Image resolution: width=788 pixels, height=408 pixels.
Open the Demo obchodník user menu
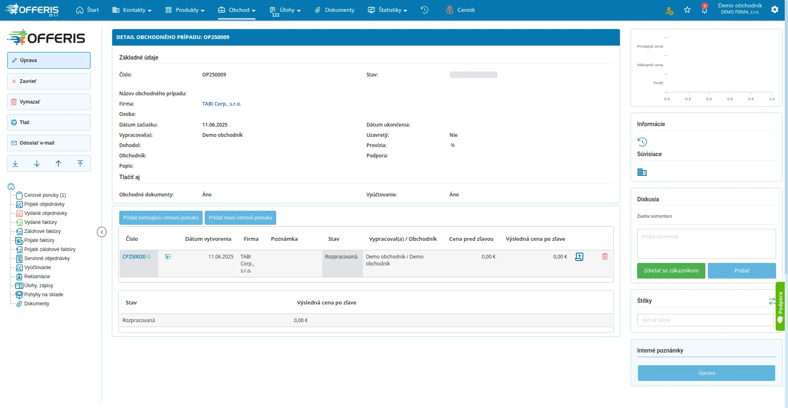coord(740,9)
